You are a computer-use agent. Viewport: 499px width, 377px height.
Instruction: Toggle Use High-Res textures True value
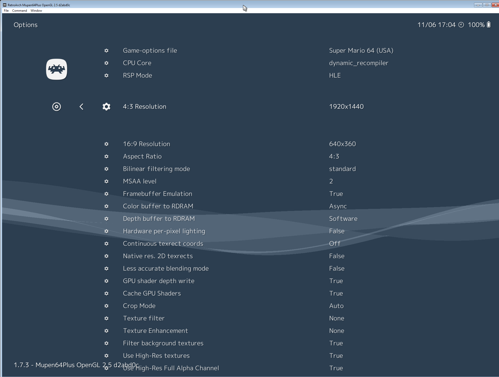pos(336,356)
